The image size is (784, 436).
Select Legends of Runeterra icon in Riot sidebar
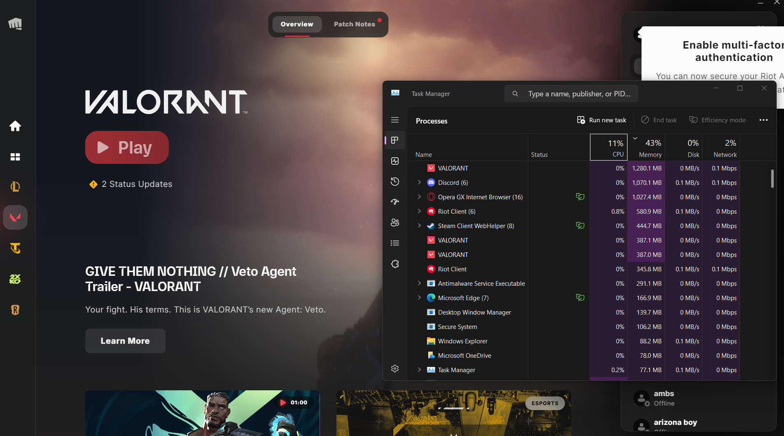tap(15, 310)
